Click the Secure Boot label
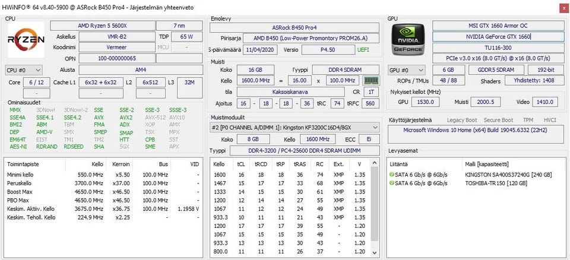 tap(498, 120)
